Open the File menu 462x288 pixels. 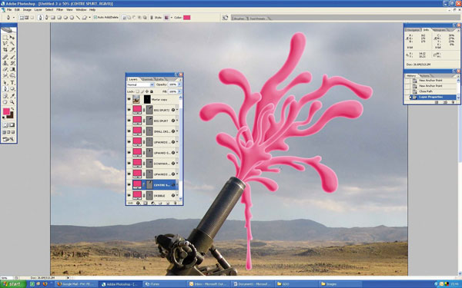point(9,10)
